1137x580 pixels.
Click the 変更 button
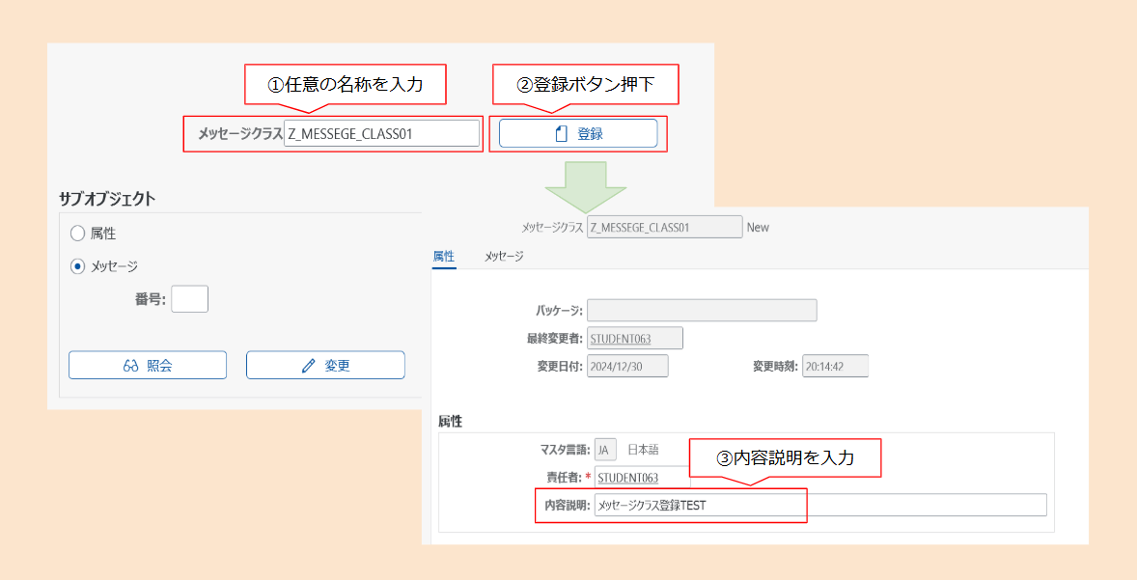click(325, 365)
